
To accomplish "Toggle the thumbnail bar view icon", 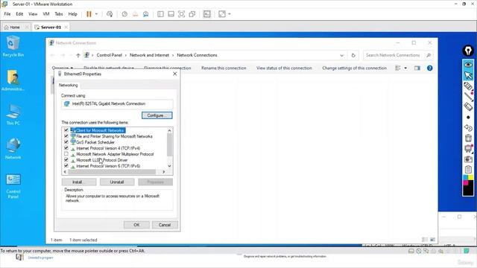I will pos(171,14).
